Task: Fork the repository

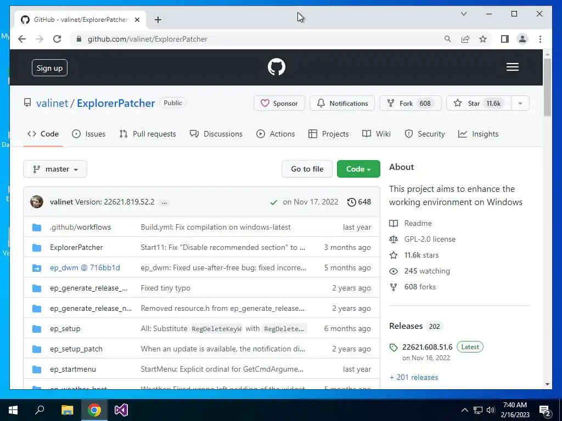Action: click(x=411, y=104)
